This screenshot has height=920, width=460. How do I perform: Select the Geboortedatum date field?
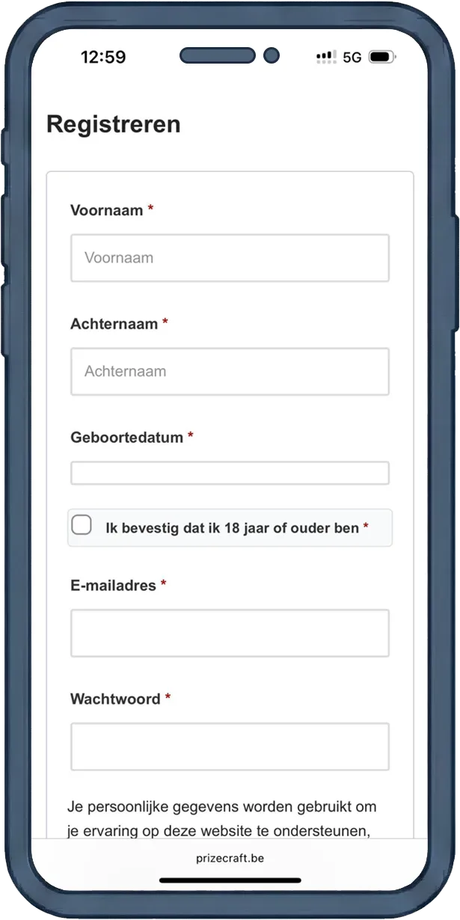point(230,473)
